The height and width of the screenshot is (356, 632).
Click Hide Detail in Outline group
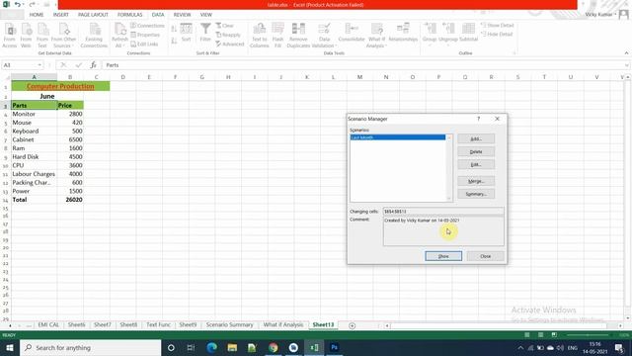pos(497,35)
